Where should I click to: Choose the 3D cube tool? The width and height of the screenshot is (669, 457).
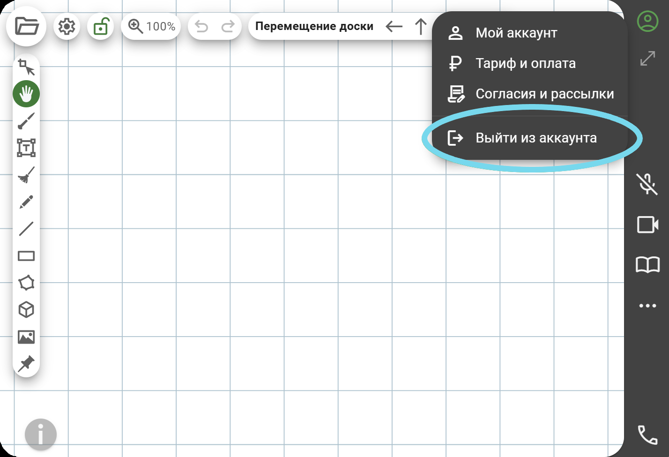pos(26,310)
